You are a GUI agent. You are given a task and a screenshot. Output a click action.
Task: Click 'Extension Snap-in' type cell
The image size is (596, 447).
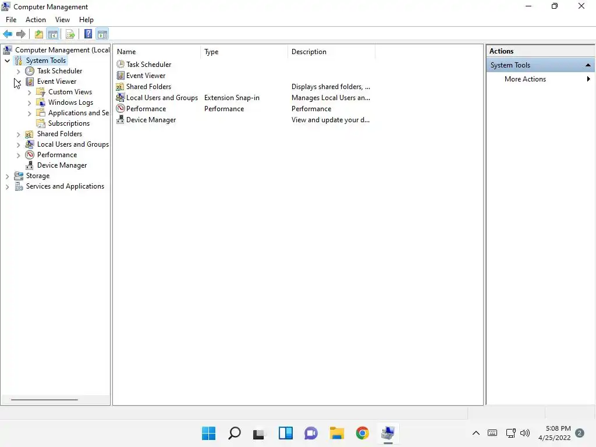(232, 98)
